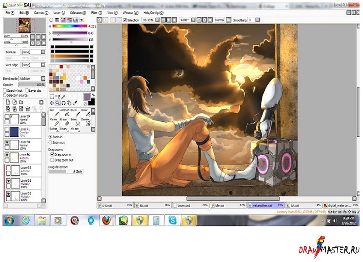The width and height of the screenshot is (363, 262).
Task: Create a new layer with the blank page icon
Action: (x=8, y=102)
